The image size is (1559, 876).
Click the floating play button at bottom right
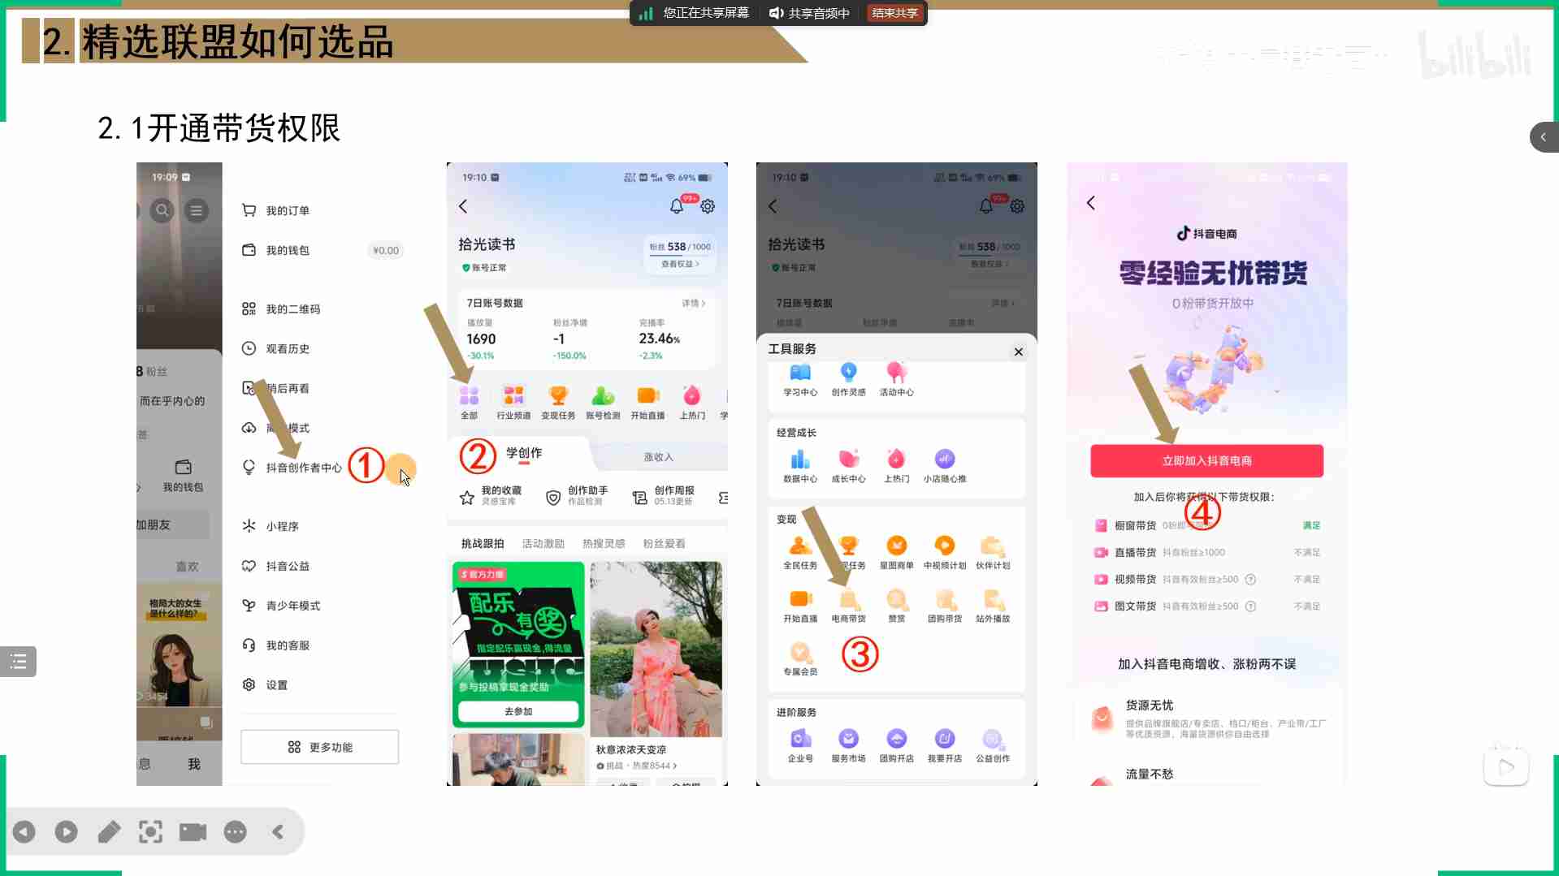tap(1505, 767)
